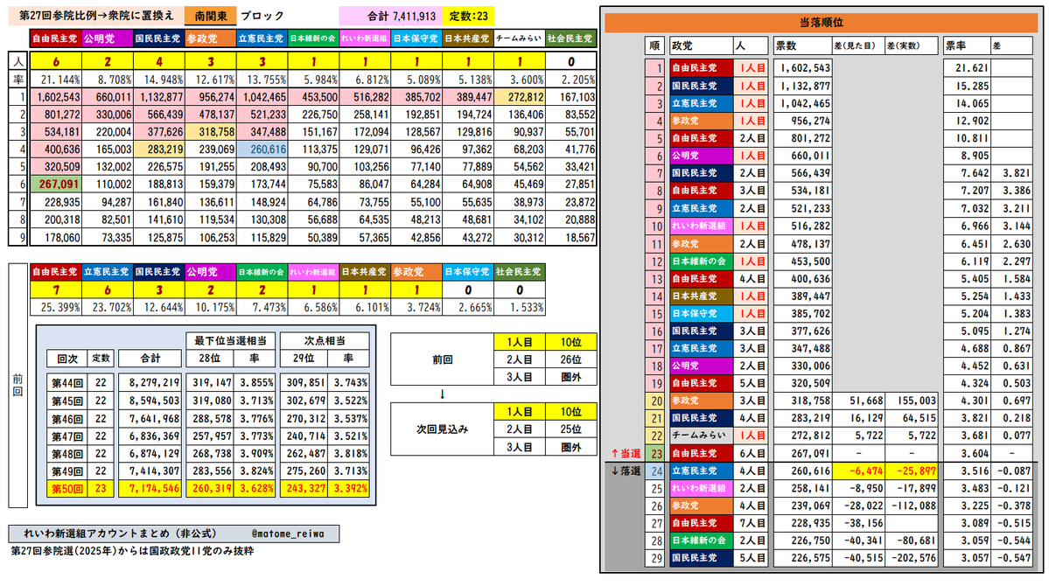This screenshot has width=1049, height=586.
Task: Select れいわ新選組 party cell at rank 10
Action: [701, 227]
